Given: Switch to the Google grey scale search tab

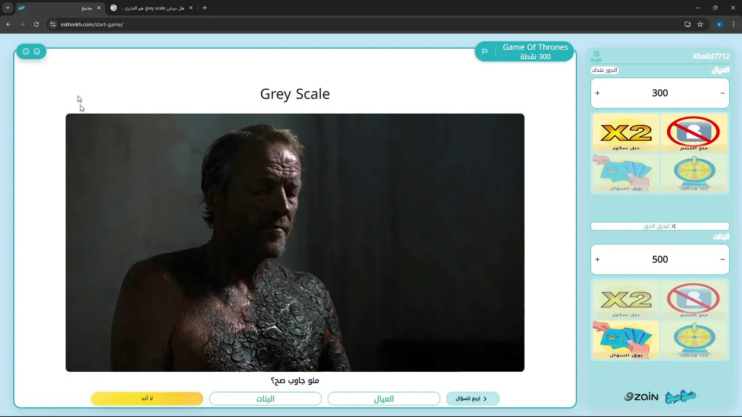Looking at the screenshot, I should coord(152,8).
